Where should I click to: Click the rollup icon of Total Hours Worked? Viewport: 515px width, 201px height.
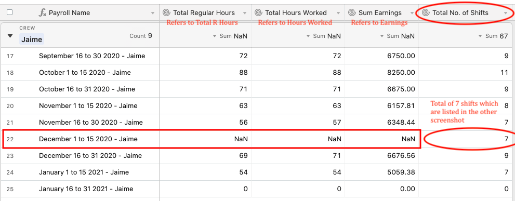[x=258, y=13]
